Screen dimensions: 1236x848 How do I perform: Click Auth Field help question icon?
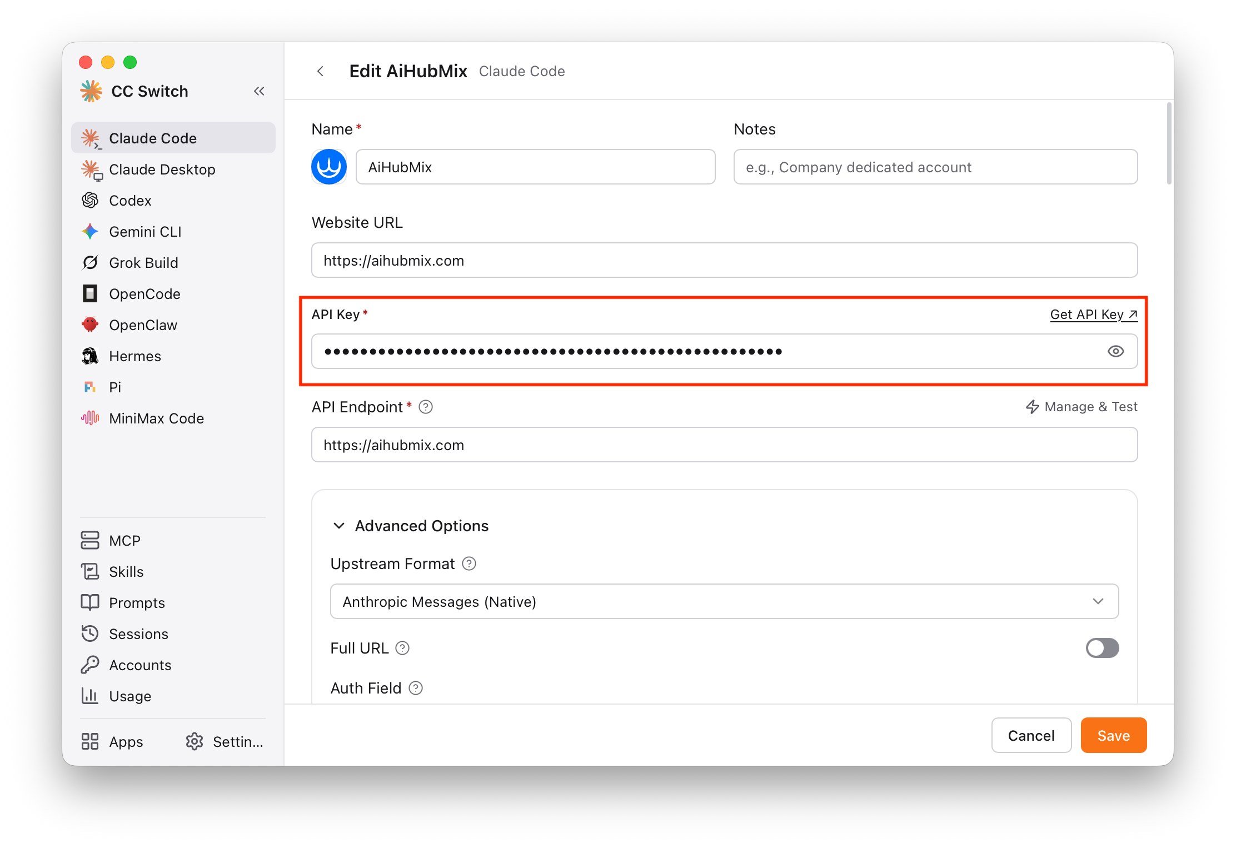(x=416, y=688)
